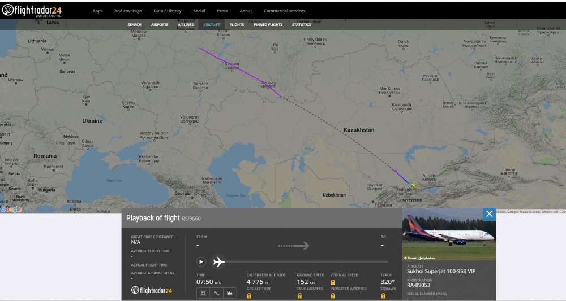The height and width of the screenshot is (301, 566).
Task: Click flight number RSJ9660
Action: click(x=191, y=219)
